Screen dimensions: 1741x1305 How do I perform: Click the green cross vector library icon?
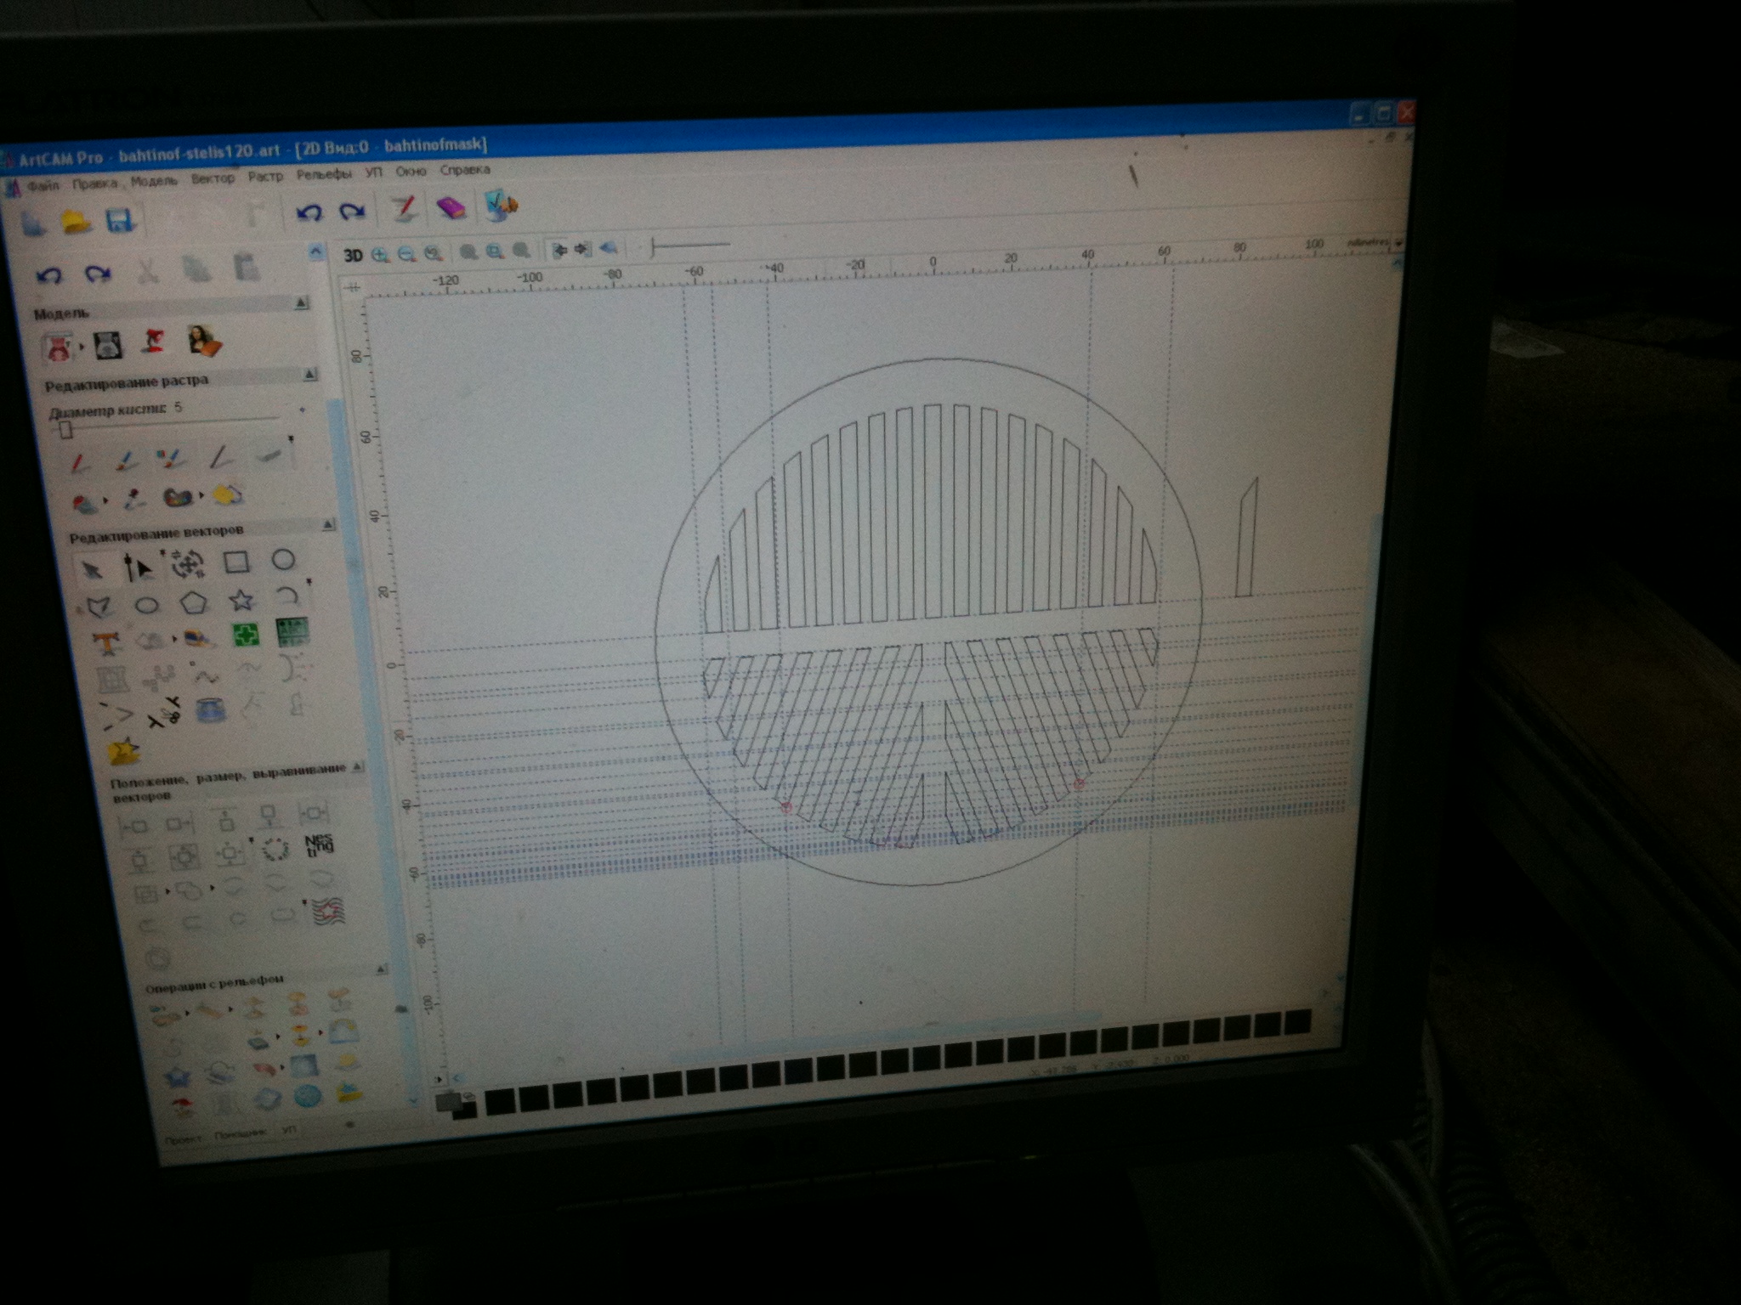click(x=247, y=636)
